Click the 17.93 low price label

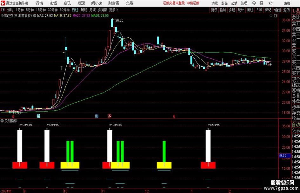[17, 113]
